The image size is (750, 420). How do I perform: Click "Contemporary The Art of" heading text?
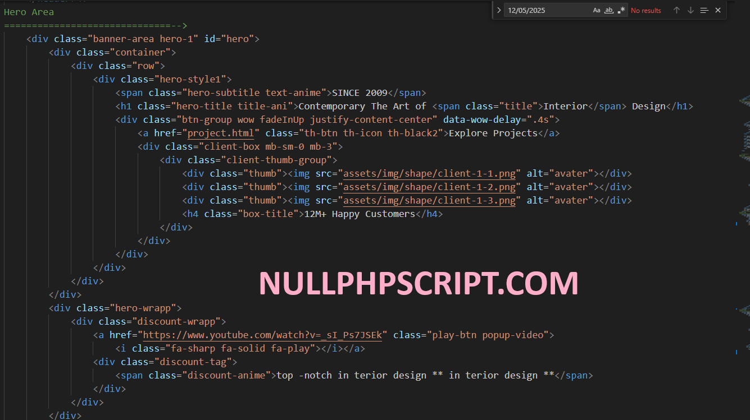362,106
